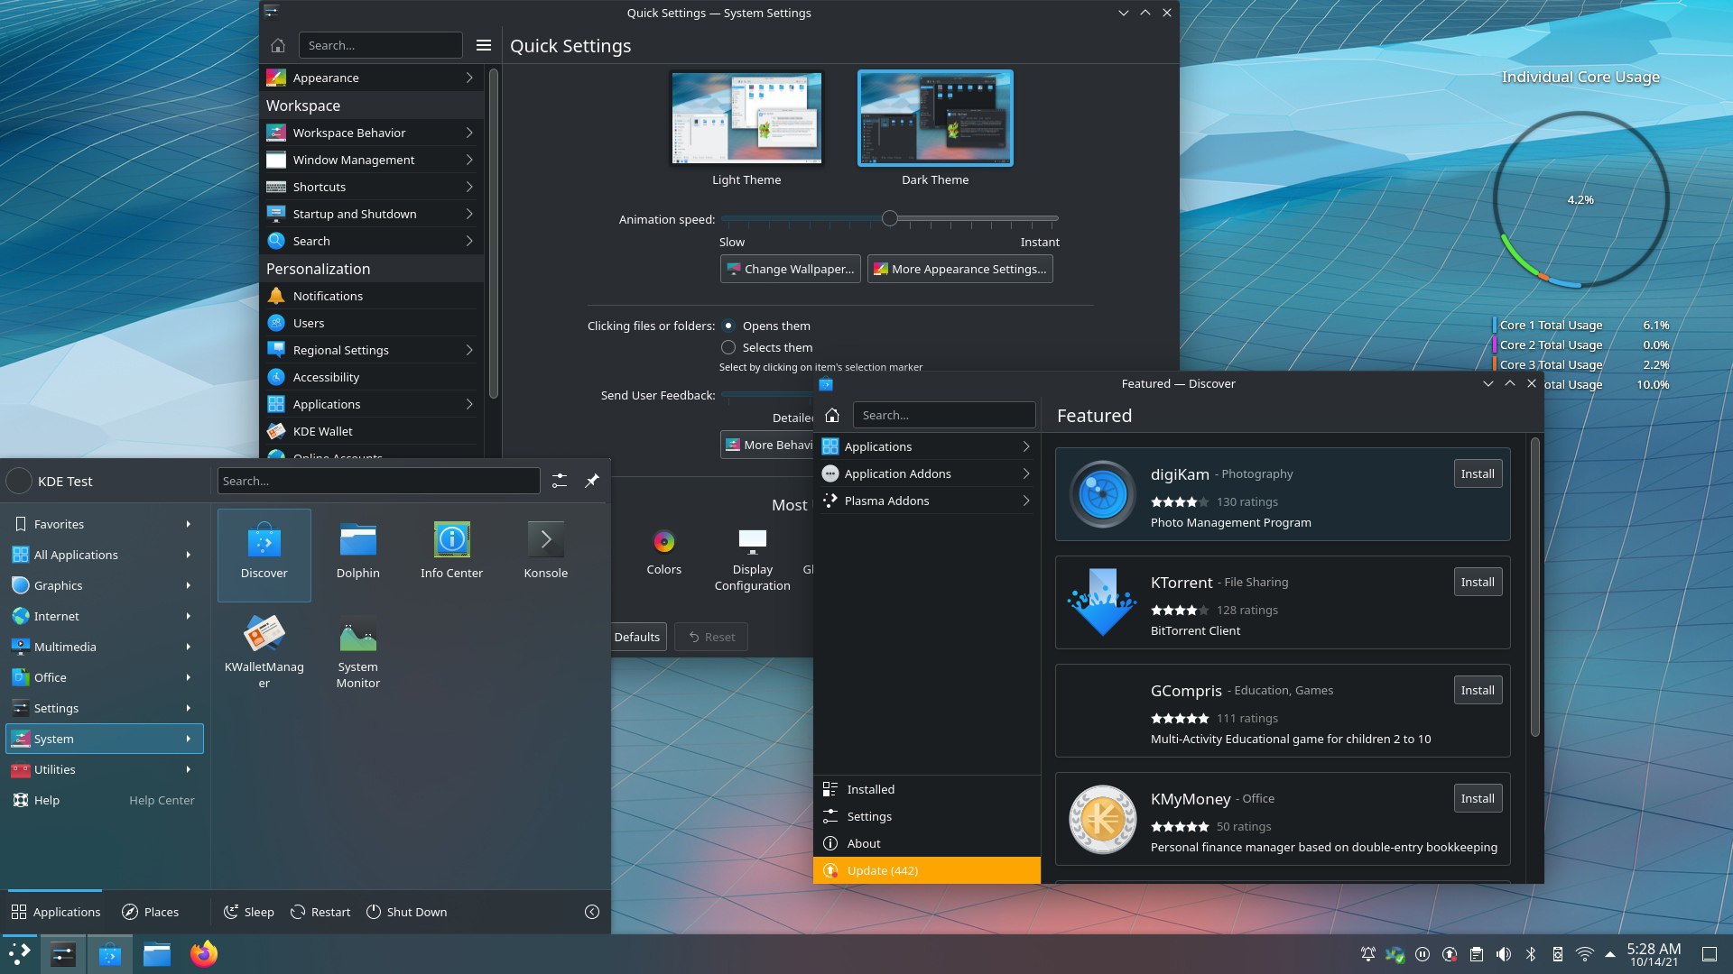Click the Restart button in launcher
This screenshot has height=974, width=1733.
(320, 912)
